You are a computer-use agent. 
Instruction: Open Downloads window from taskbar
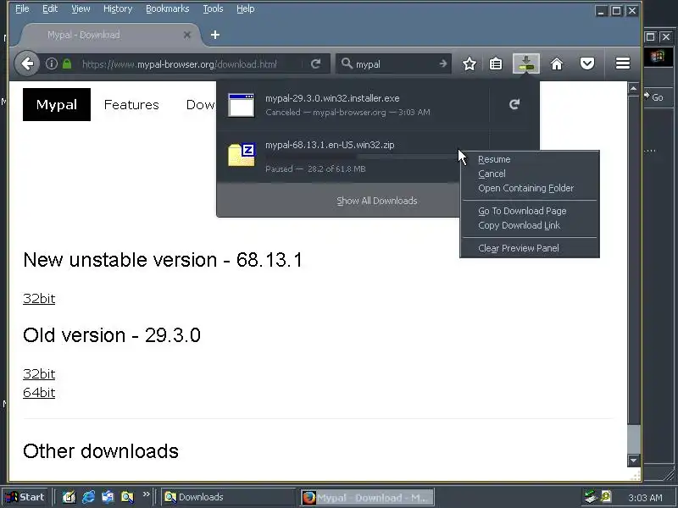click(x=227, y=497)
